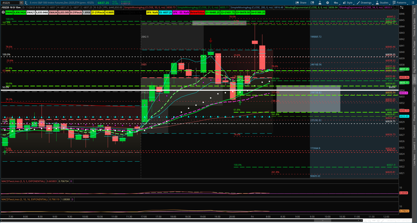Image resolution: width=417 pixels, height=223 pixels.
Task: Open the Drawings menu
Action: point(364,2)
